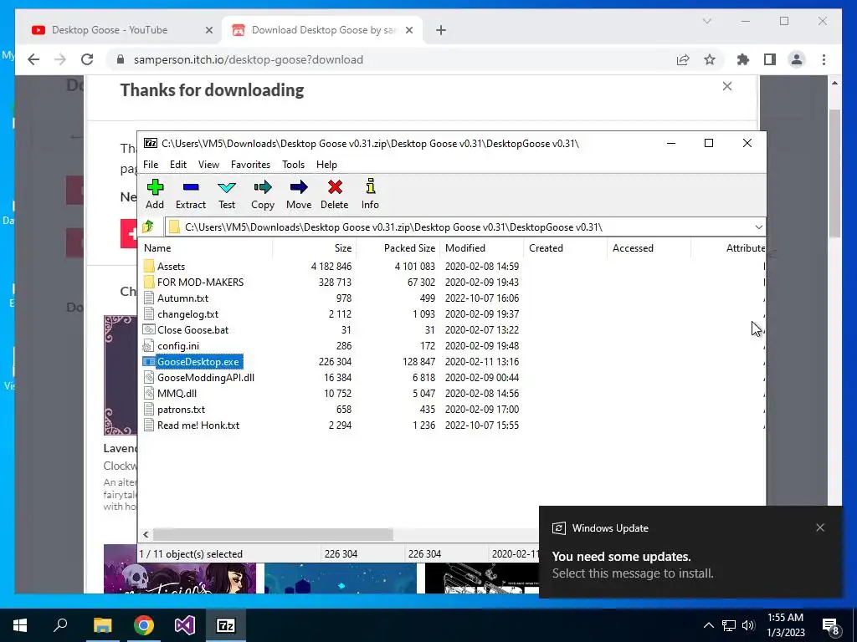857x642 pixels.
Task: Go up one folder level in 7-Zip
Action: pos(149,227)
